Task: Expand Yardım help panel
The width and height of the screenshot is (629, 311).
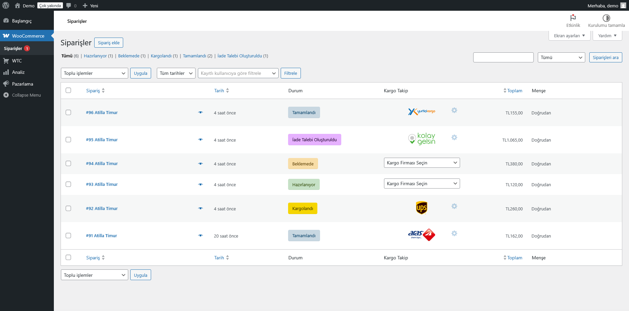Action: coord(607,36)
